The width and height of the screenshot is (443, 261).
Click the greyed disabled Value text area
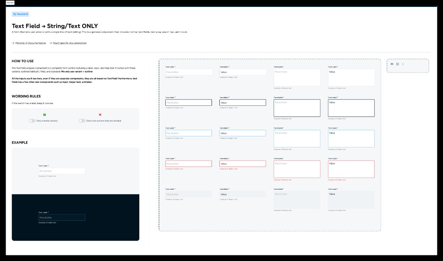[351, 200]
